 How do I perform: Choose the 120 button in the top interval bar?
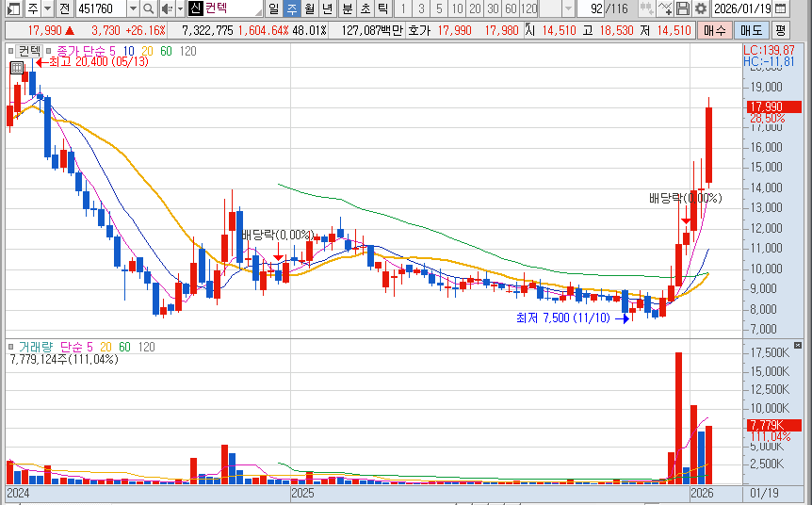point(528,8)
